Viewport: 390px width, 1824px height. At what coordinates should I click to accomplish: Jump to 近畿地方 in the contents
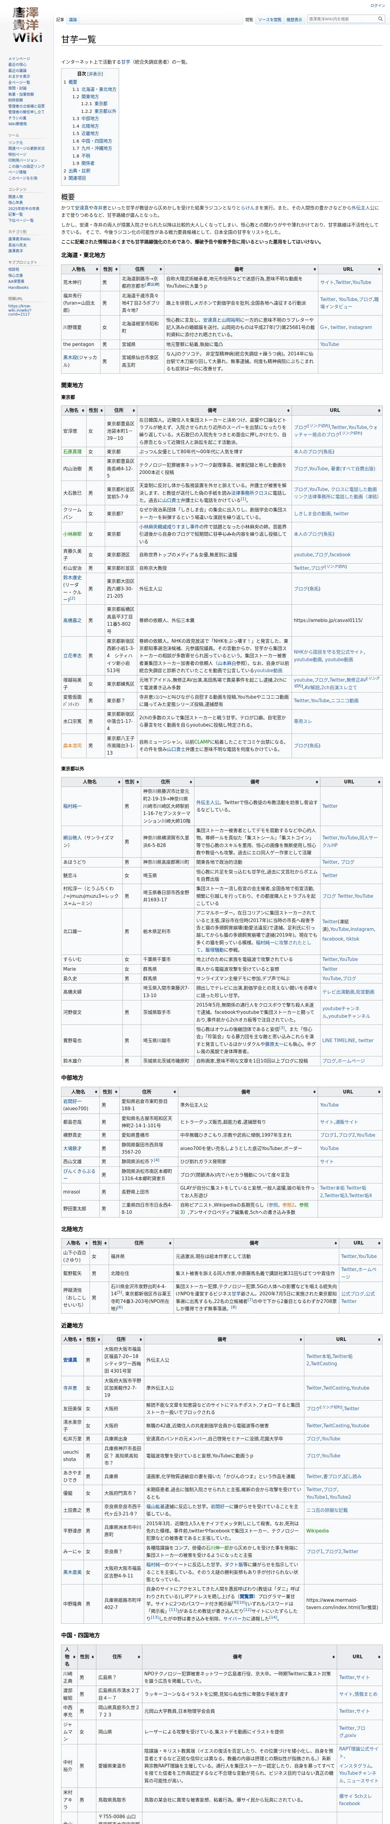coord(90,133)
